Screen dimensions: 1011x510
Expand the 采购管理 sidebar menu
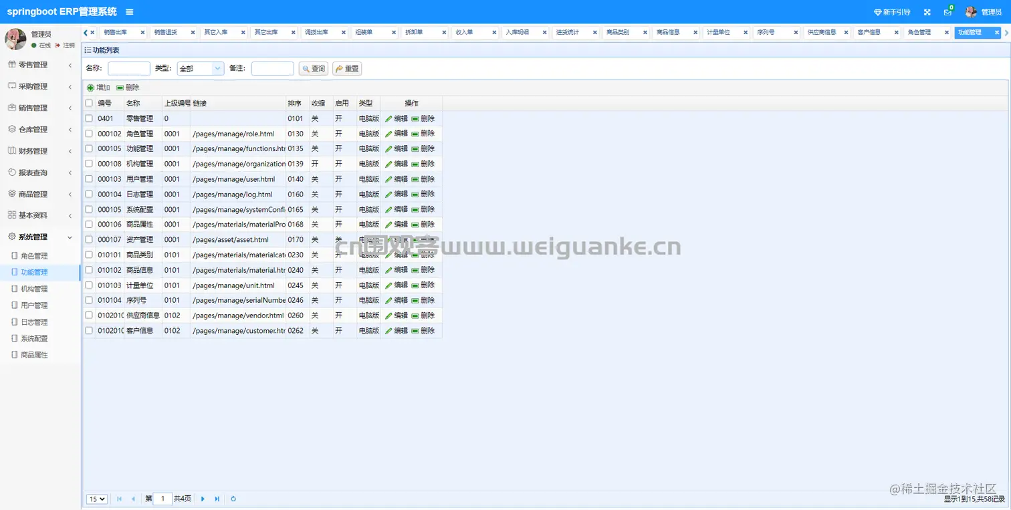(x=40, y=86)
